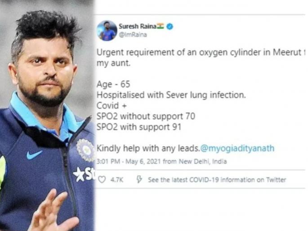Click the BCCI emblem on the jacket
This screenshot has height=231, width=308.
click(85, 150)
